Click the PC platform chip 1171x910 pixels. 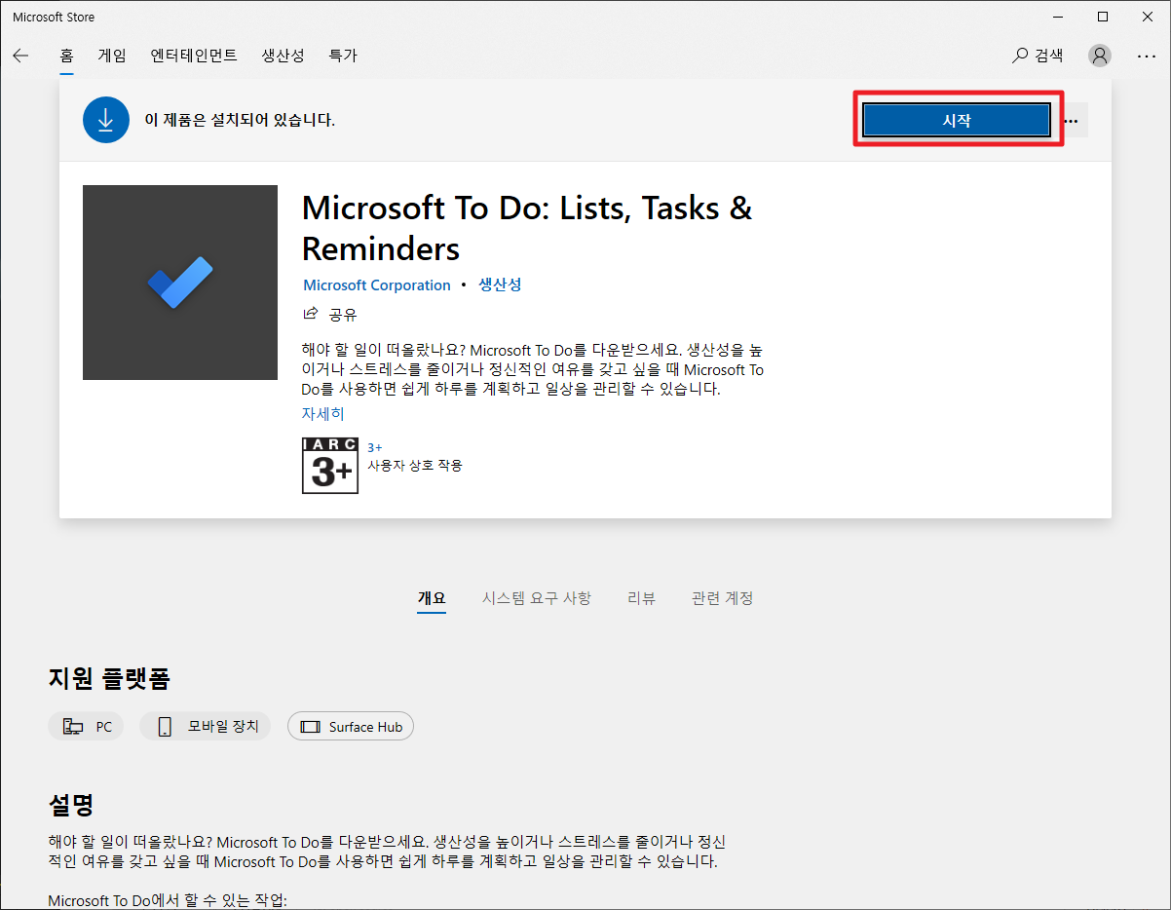[86, 727]
